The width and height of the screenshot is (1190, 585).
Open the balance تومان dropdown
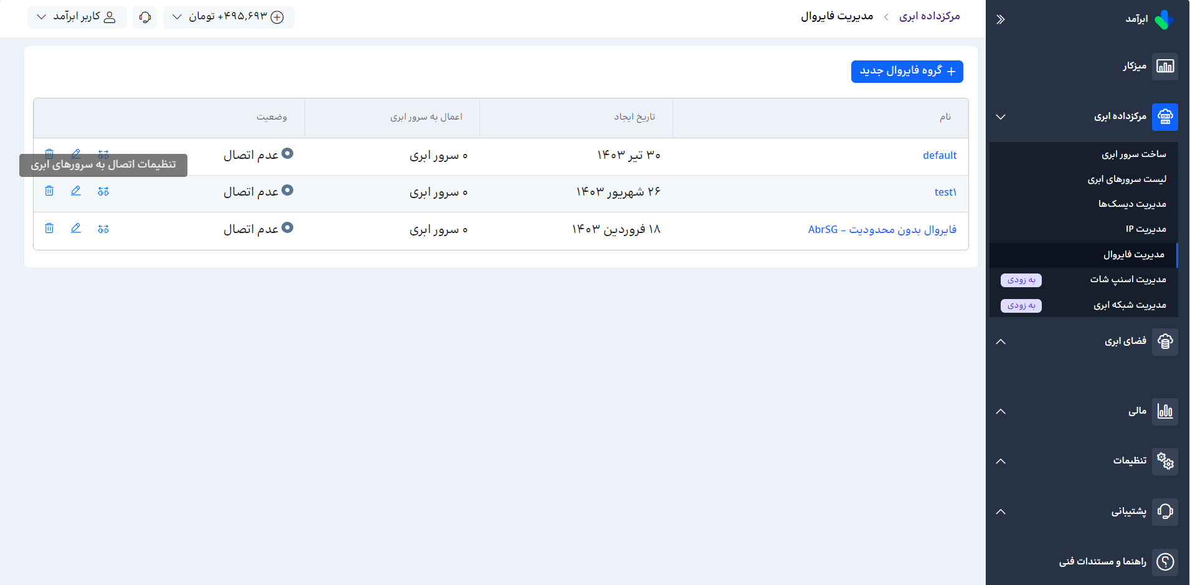229,17
